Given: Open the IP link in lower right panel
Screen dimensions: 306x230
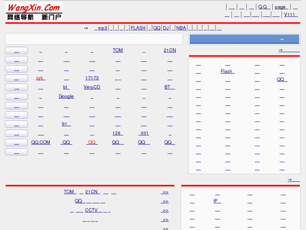Looking at the screenshot, I should (x=217, y=201).
